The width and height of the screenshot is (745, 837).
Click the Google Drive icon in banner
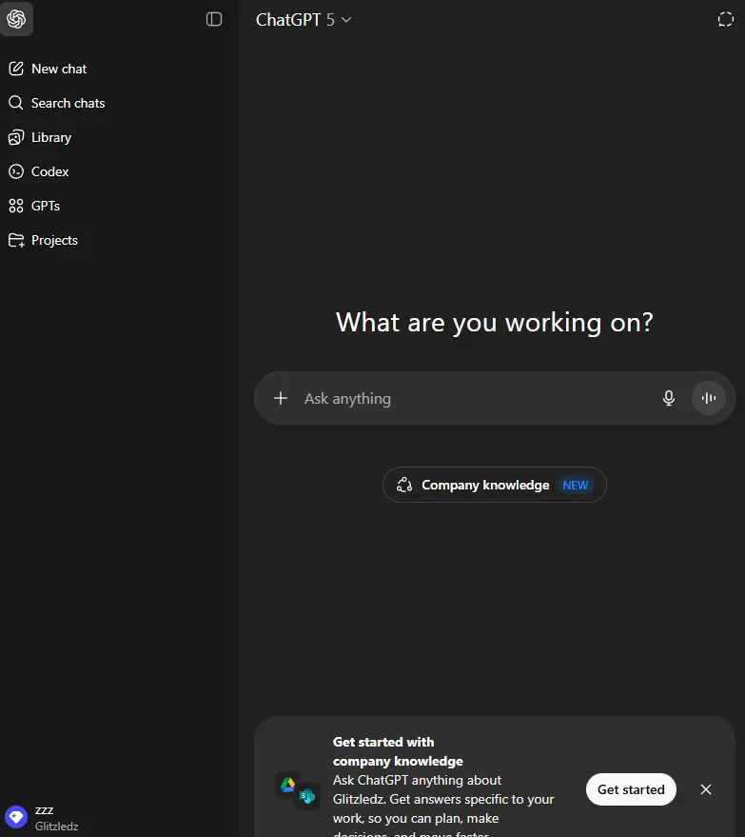[x=288, y=785]
